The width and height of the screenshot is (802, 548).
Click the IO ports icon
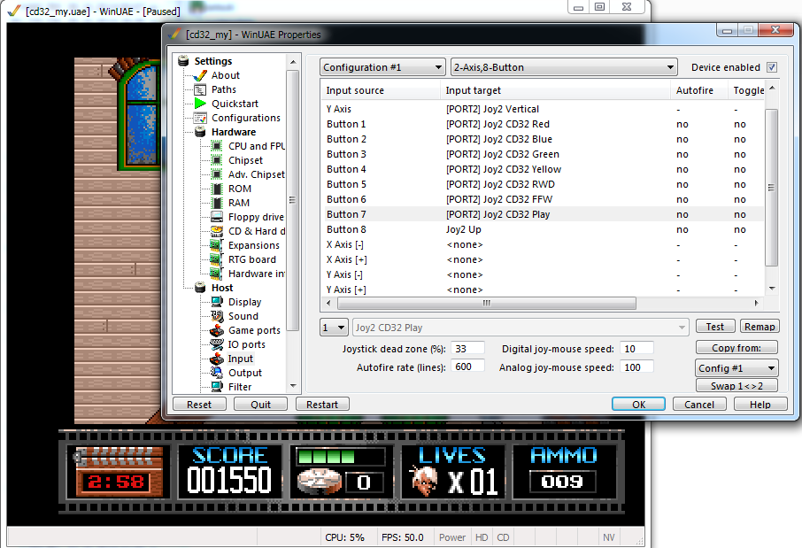click(217, 344)
